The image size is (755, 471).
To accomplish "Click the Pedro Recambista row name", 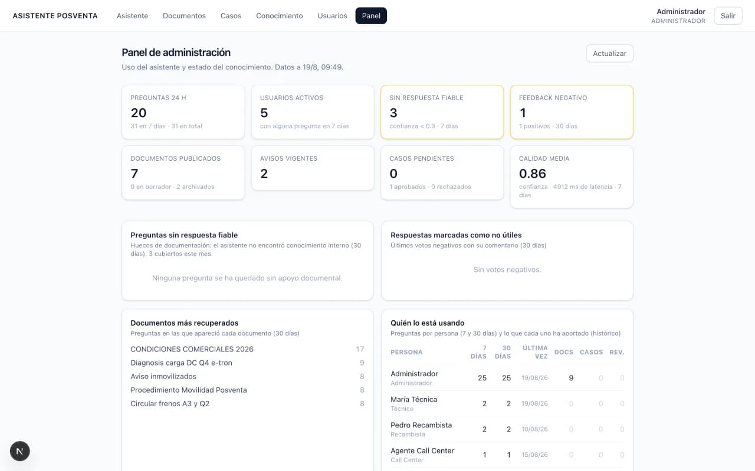I will click(x=421, y=425).
